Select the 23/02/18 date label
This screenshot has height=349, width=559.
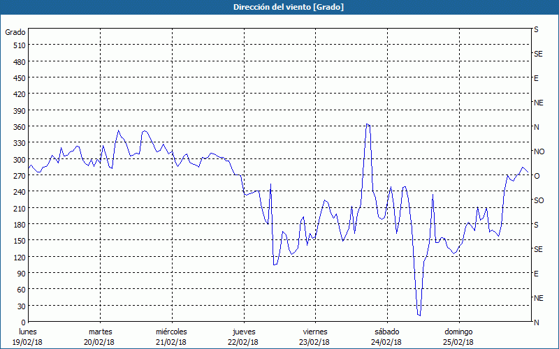pos(314,342)
